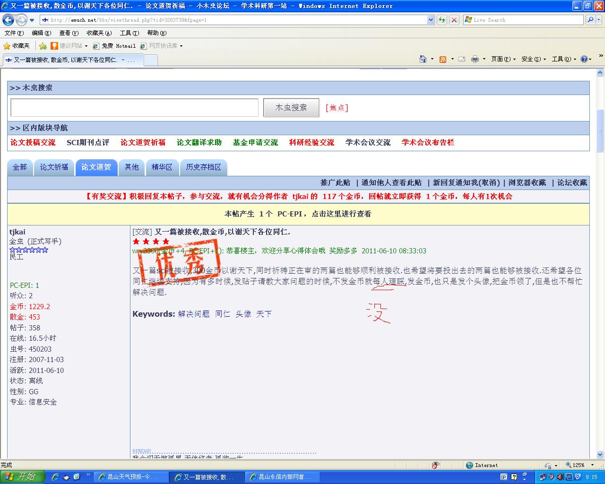605x484 pixels.
Task: Expand the address bar URL dropdown
Action: point(431,20)
